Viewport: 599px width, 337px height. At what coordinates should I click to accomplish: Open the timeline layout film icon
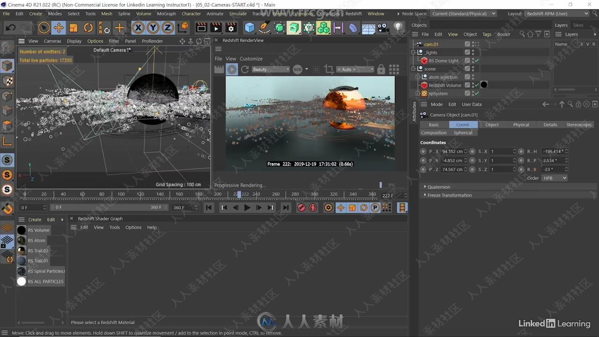point(402,207)
